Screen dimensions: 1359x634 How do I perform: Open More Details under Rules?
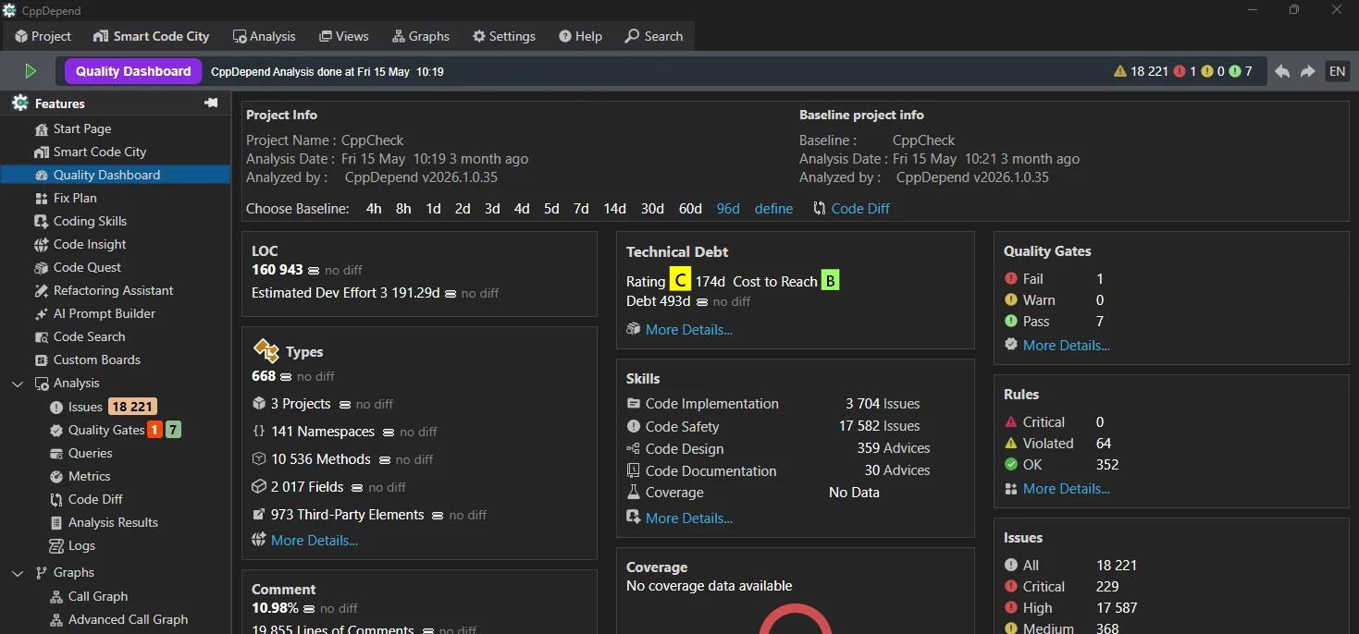1067,489
